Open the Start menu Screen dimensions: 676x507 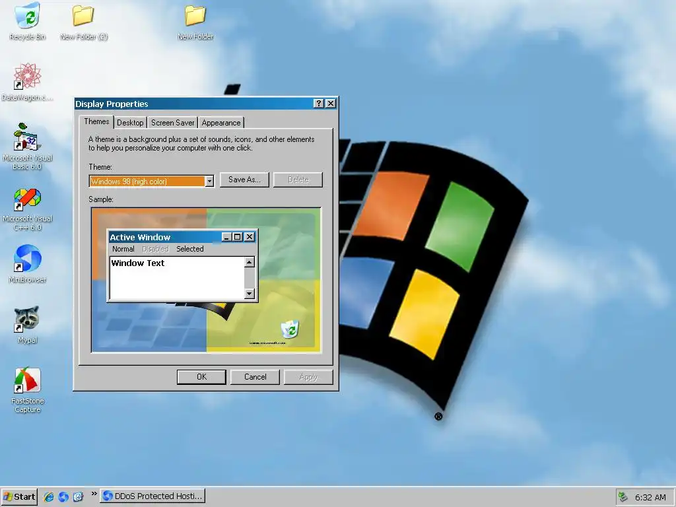click(19, 496)
